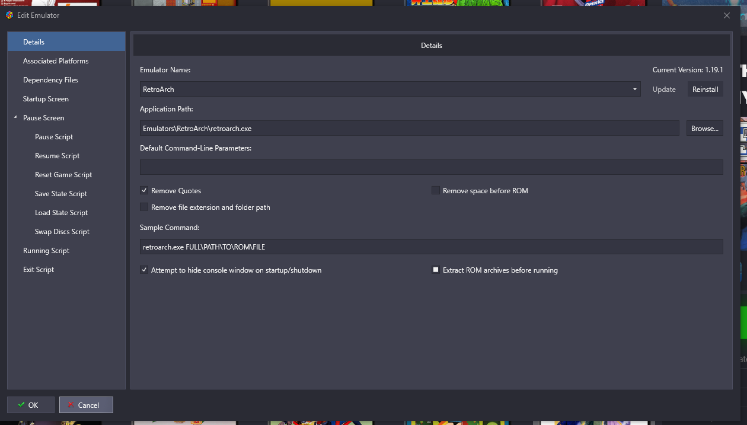Viewport: 747px width, 425px height.
Task: Click the Details header bar
Action: [432, 45]
